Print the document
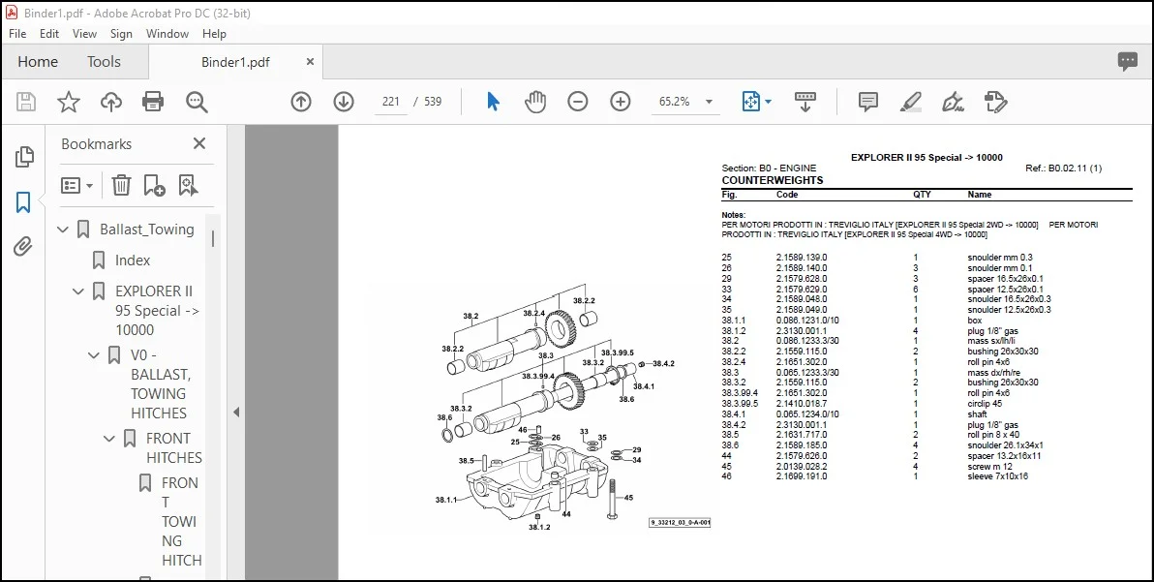 click(x=153, y=102)
